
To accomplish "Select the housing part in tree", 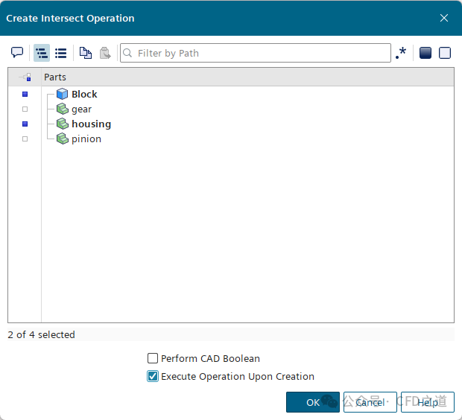I will [x=91, y=124].
